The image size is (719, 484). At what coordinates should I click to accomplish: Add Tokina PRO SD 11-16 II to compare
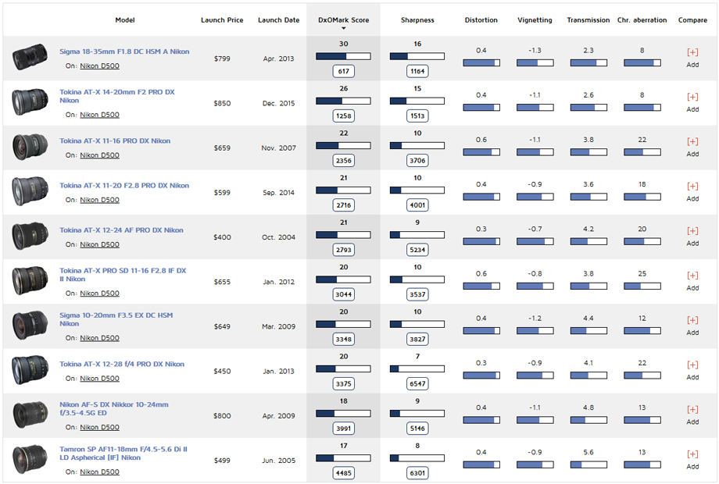pyautogui.click(x=692, y=276)
